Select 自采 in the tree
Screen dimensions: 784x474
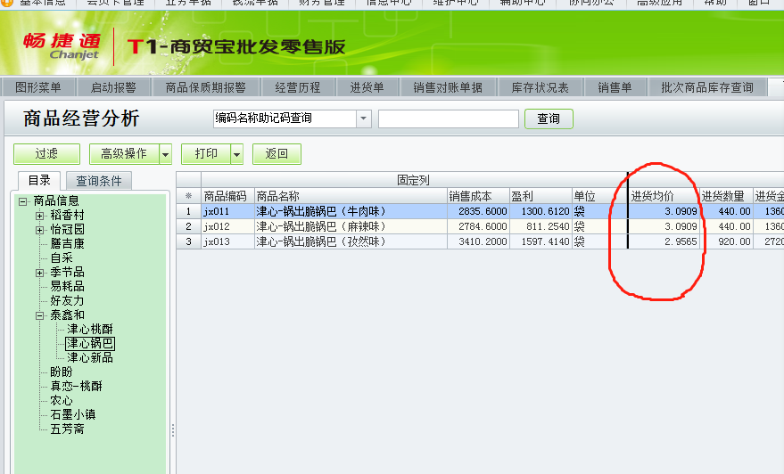pos(62,258)
